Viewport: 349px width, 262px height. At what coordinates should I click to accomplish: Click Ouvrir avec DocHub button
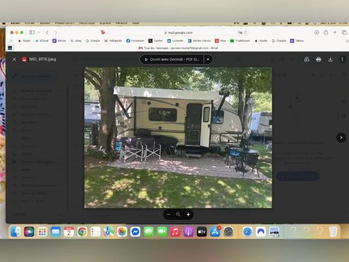click(x=172, y=59)
